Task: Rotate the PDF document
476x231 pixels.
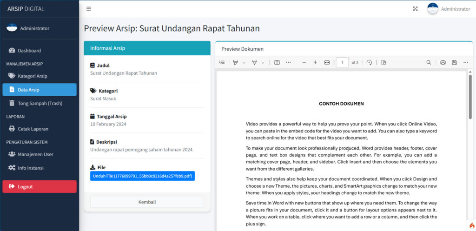Action: 370,62
